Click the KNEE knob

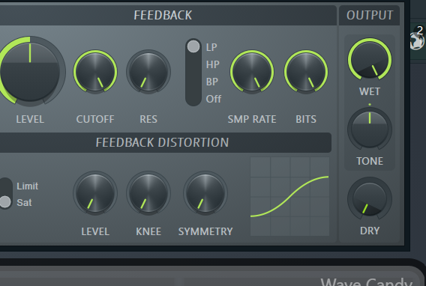pos(148,193)
